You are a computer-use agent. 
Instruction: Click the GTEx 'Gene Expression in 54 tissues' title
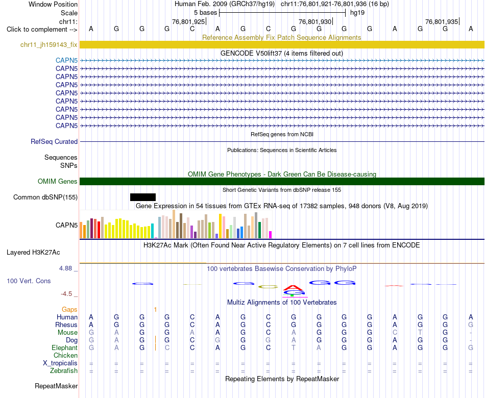282,206
